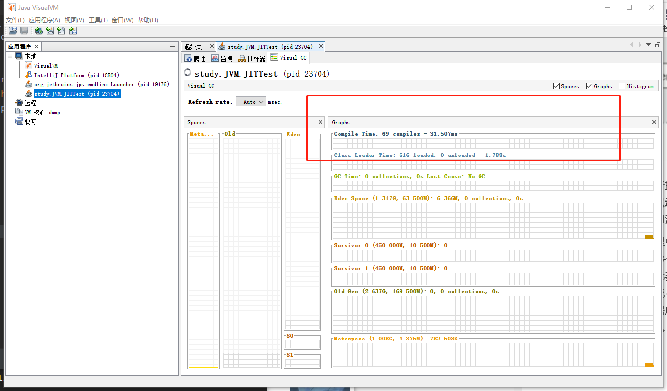Click the last toolbar icon with green plus
Viewport: 667px width, 391px height.
click(x=73, y=31)
